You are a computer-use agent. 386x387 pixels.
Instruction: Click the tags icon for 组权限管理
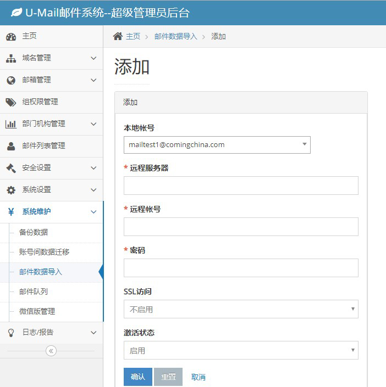11,102
